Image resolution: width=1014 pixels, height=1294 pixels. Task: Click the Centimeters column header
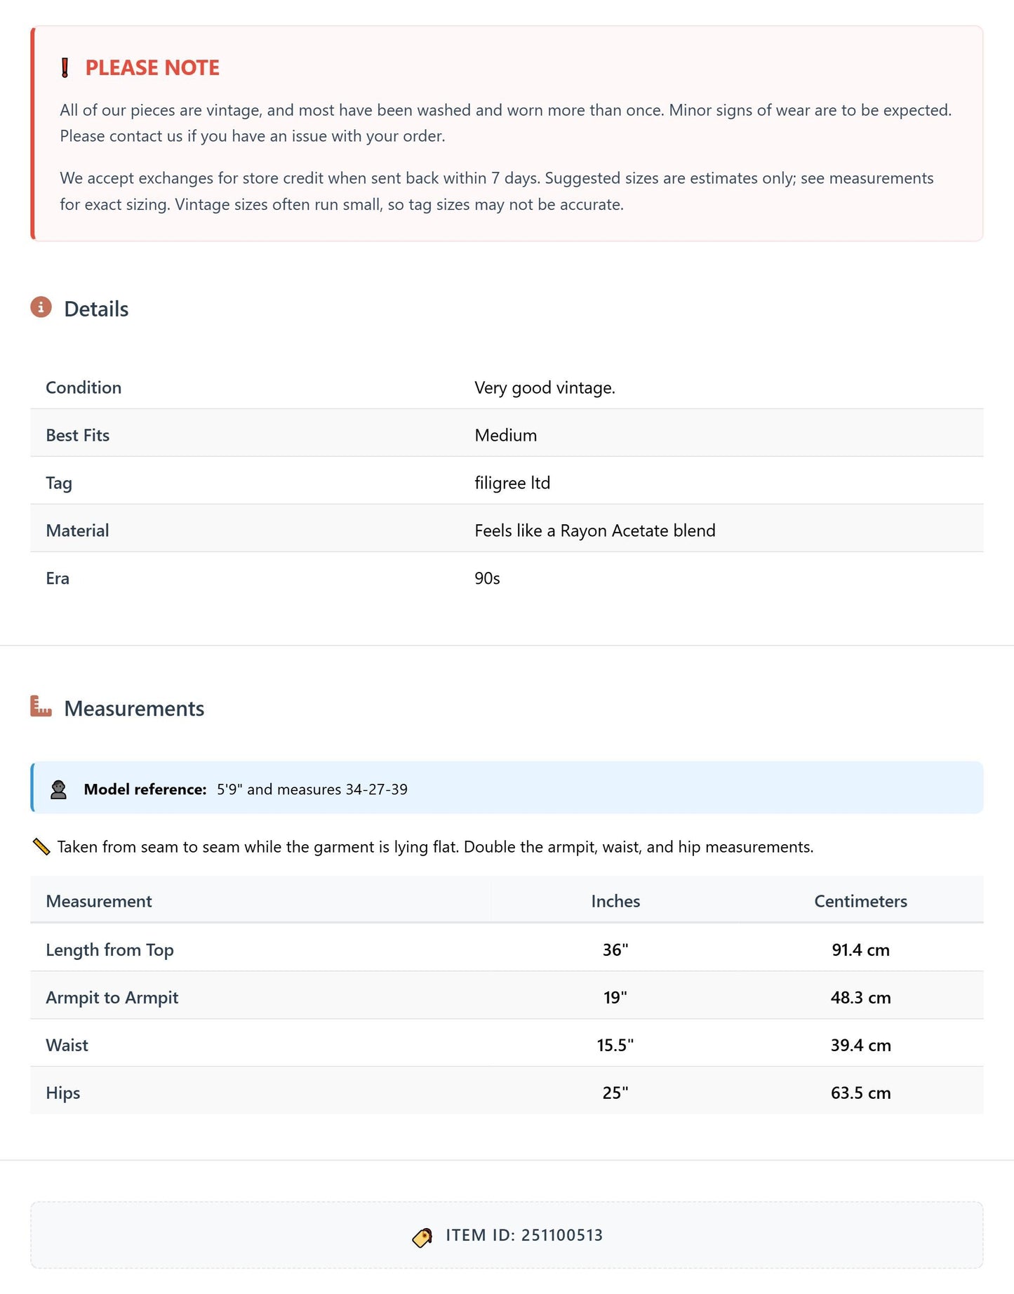tap(860, 901)
